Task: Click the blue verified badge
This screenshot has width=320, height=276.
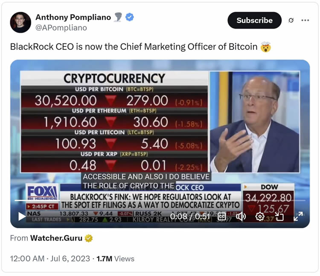Action: (130, 17)
